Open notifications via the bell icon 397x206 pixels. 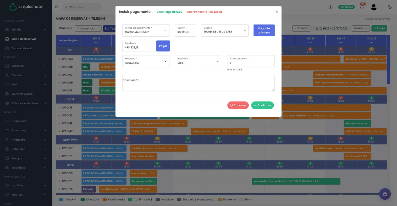[362, 7]
